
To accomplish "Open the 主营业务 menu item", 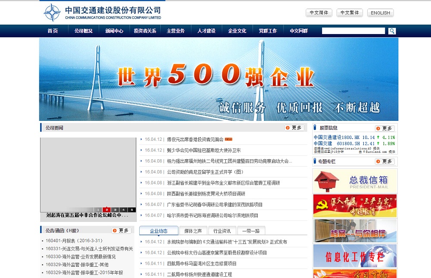I will pyautogui.click(x=176, y=31).
